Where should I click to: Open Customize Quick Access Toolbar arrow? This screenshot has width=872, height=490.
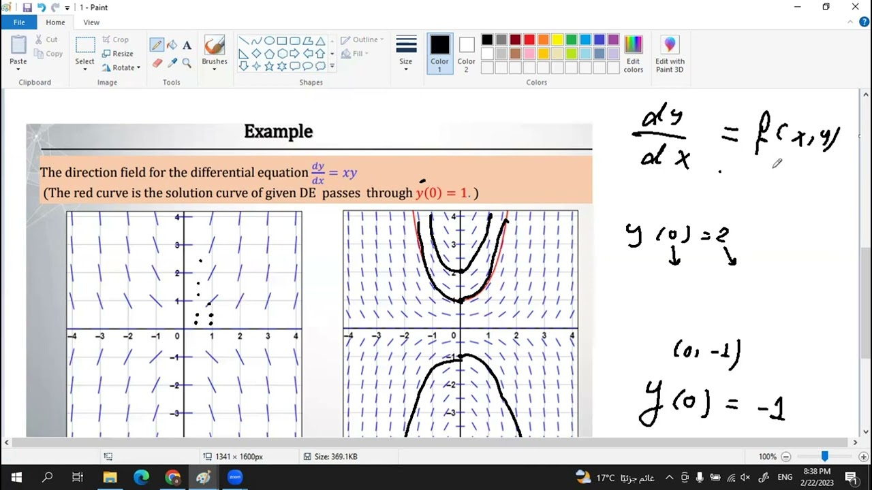pos(67,7)
